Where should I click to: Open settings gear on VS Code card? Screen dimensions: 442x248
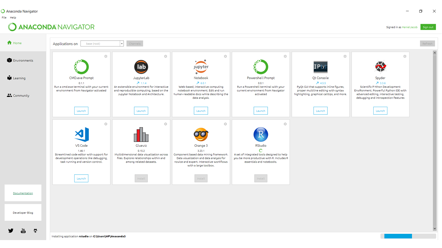click(x=106, y=124)
